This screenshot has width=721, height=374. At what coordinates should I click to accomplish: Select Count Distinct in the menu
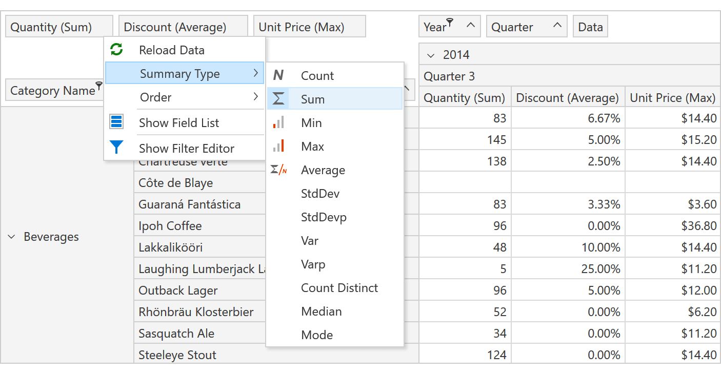coord(339,287)
